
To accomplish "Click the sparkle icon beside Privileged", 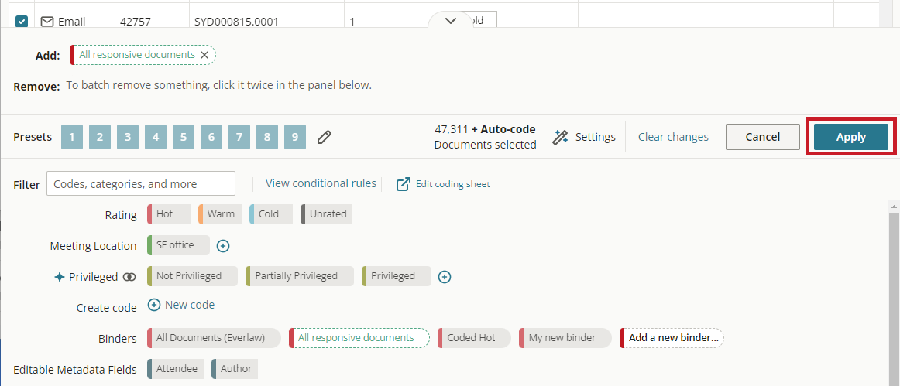I will click(x=59, y=277).
